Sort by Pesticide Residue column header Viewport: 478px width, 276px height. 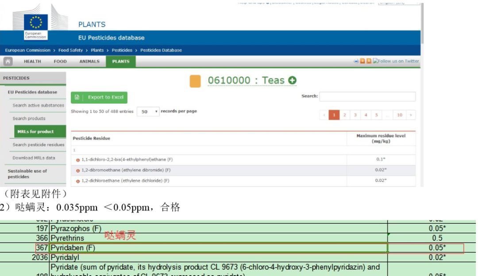click(x=92, y=139)
